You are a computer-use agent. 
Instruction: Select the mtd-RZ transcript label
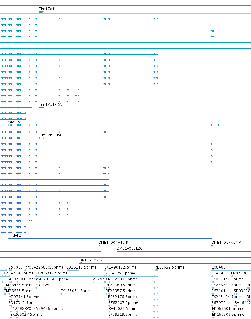click(14, 122)
